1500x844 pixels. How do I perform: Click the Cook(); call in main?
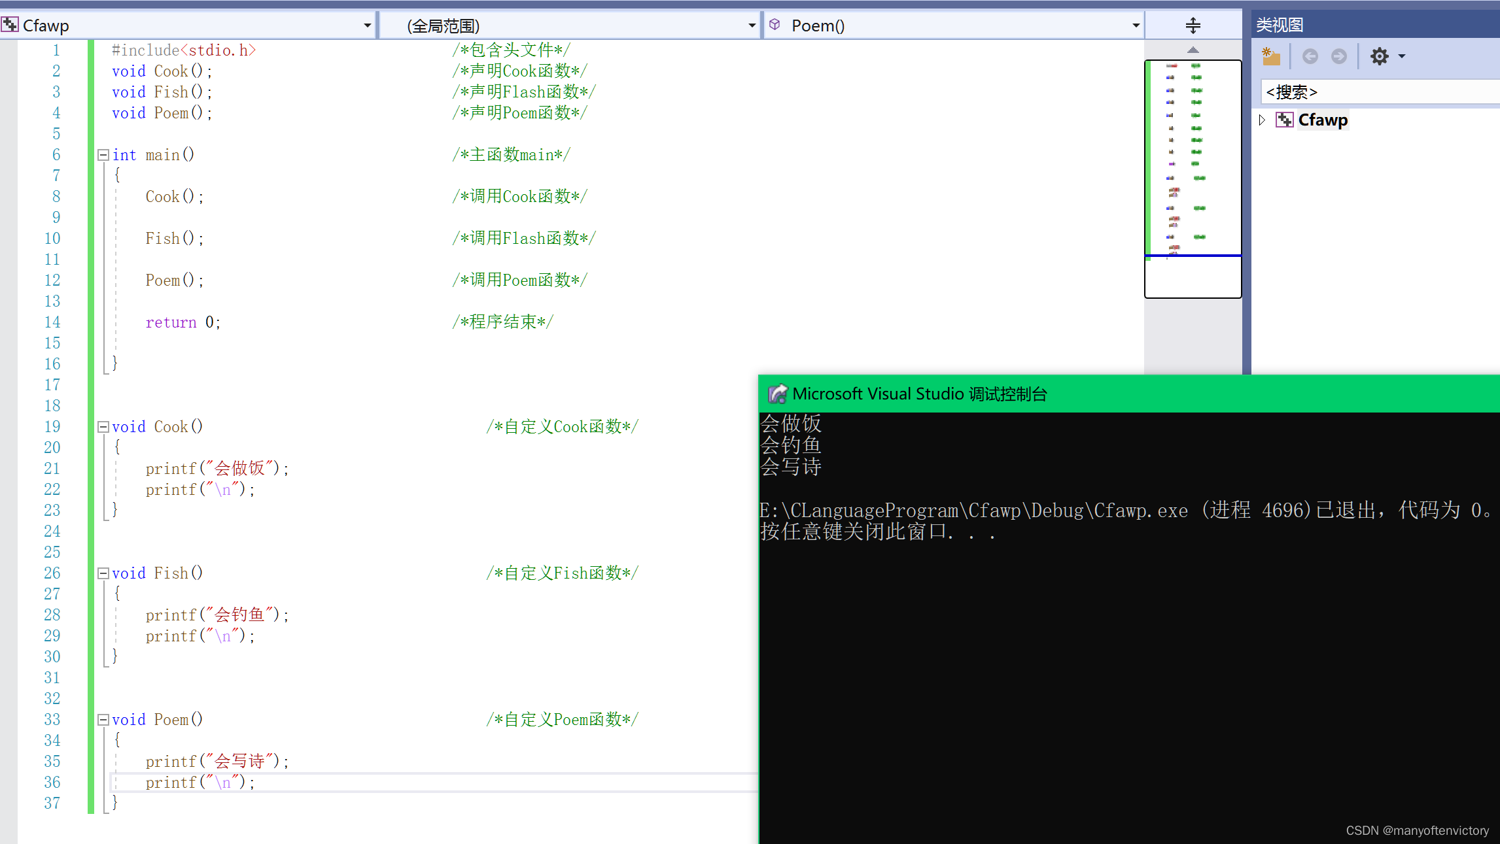[175, 197]
